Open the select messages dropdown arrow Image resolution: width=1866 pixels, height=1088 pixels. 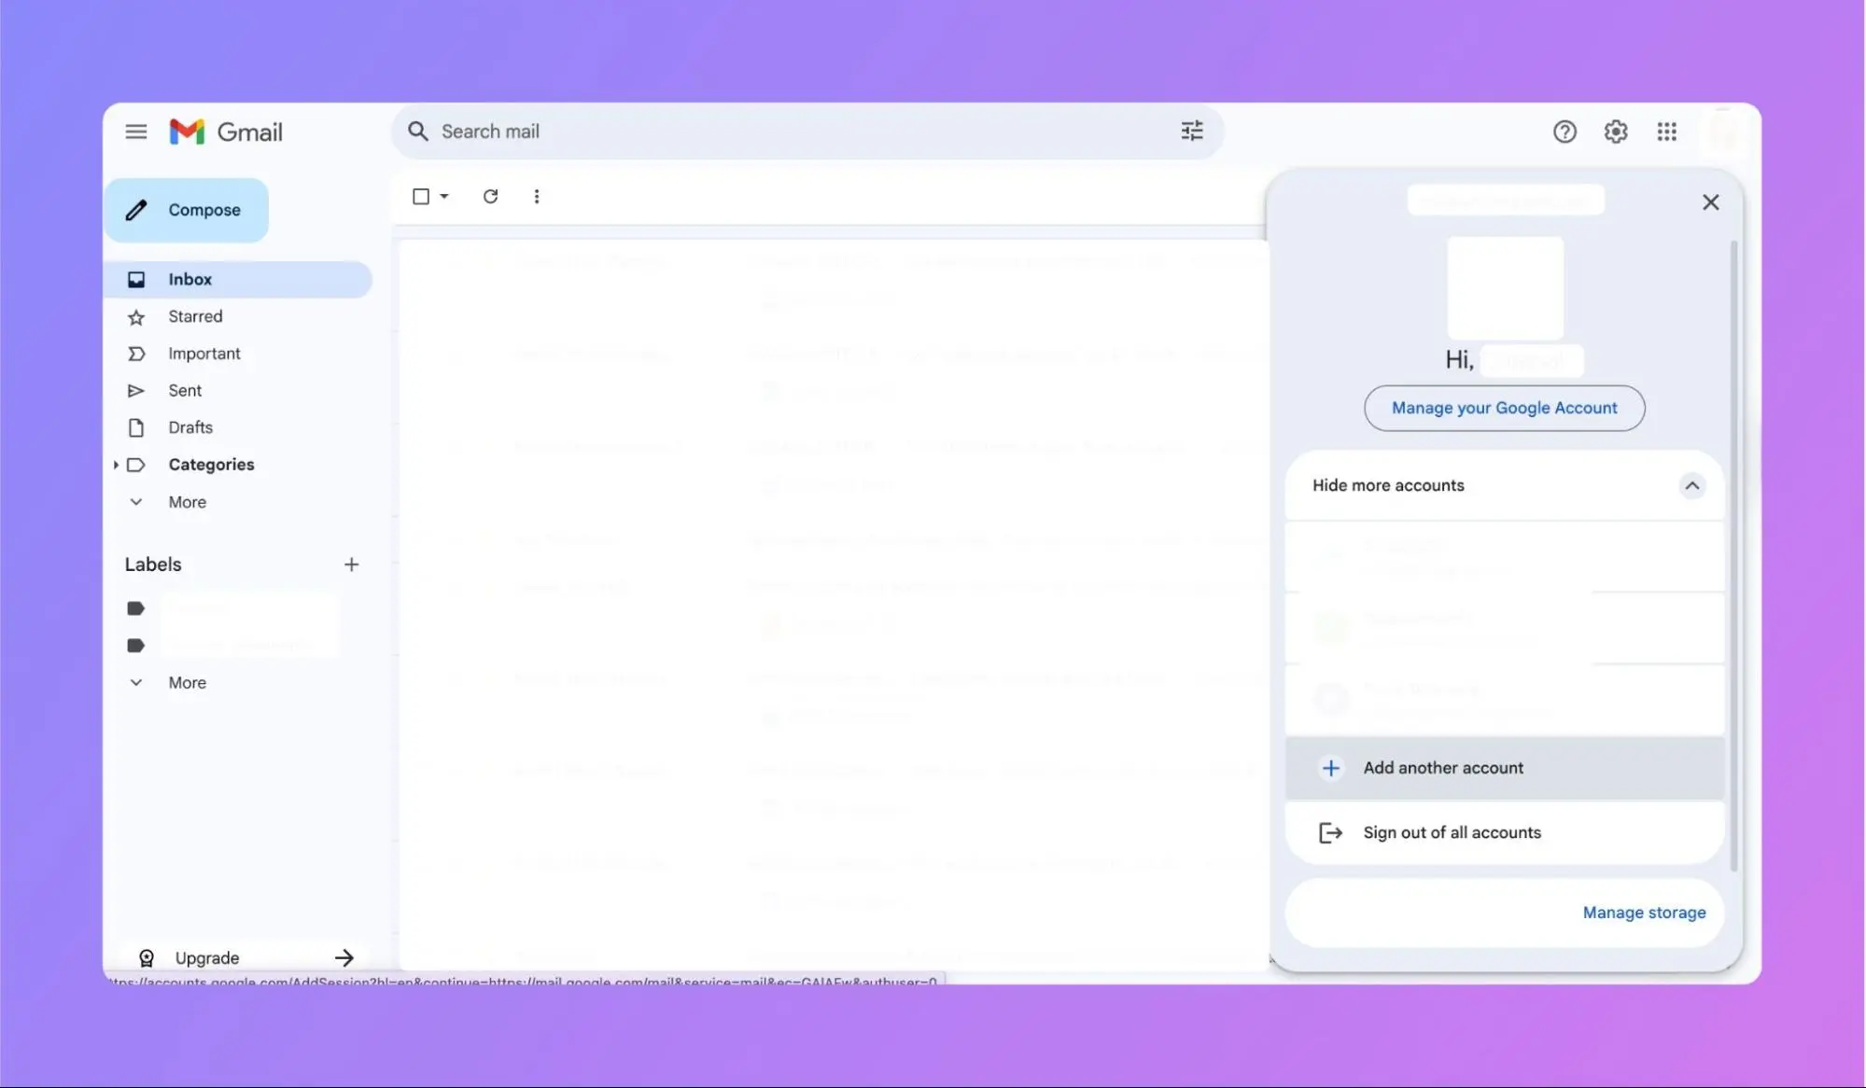click(442, 196)
